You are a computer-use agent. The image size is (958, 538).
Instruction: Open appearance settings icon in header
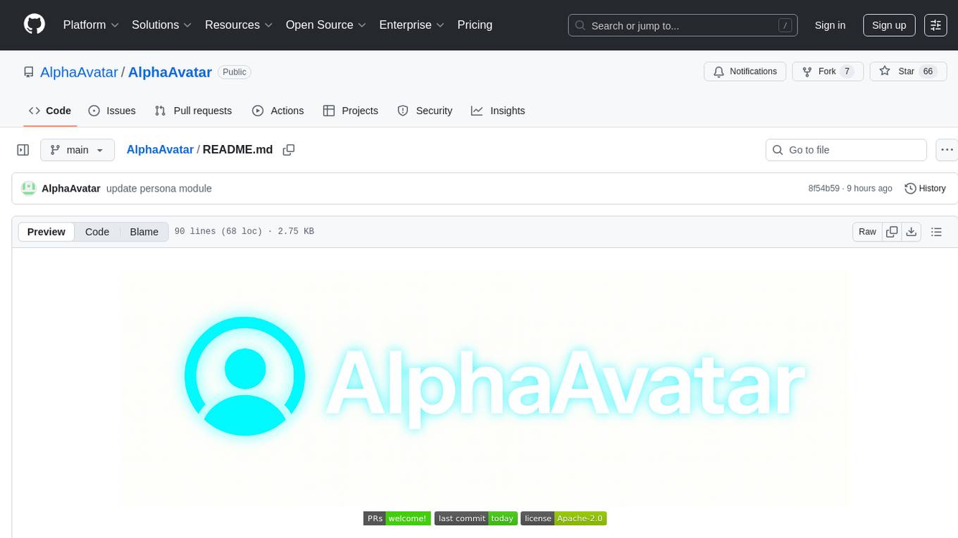point(935,25)
